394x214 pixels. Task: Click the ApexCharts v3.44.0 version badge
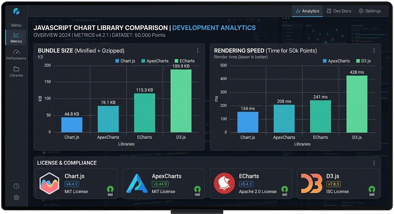click(160, 184)
